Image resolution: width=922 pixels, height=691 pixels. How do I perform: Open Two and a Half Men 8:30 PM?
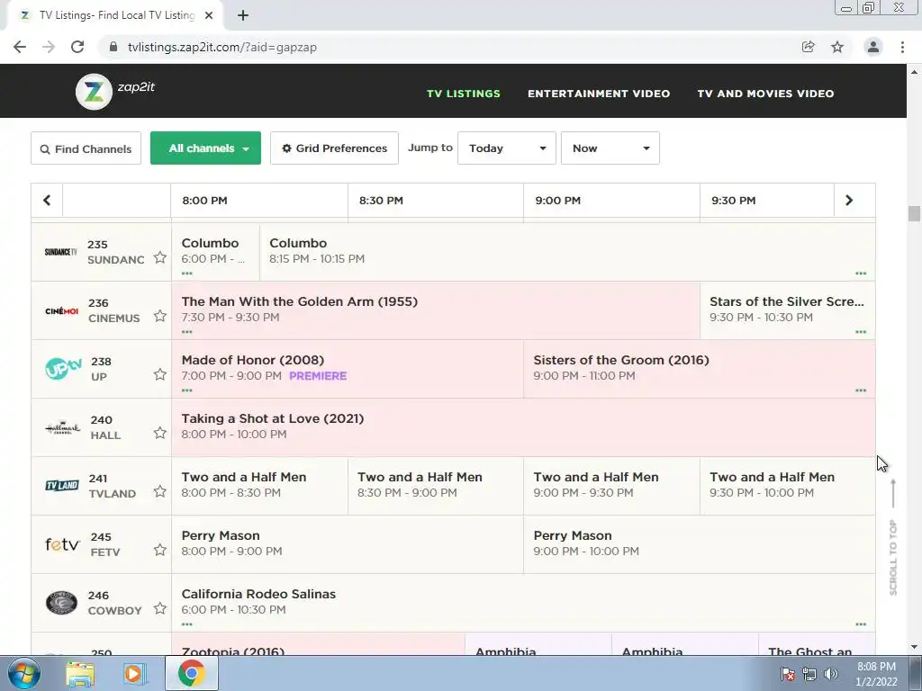coord(436,485)
